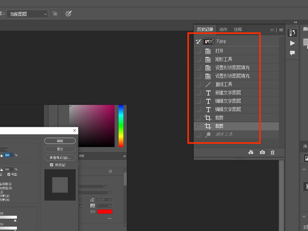Click icon of the 矩形工具 history state
Screen dimensions: 308x231
(208, 60)
